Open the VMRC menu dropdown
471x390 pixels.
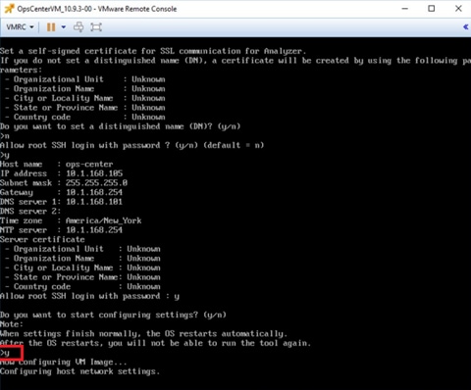[20, 26]
